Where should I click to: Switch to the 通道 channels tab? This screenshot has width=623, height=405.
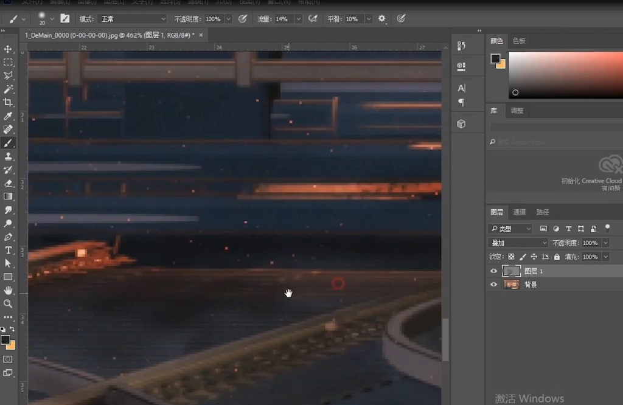(x=520, y=212)
